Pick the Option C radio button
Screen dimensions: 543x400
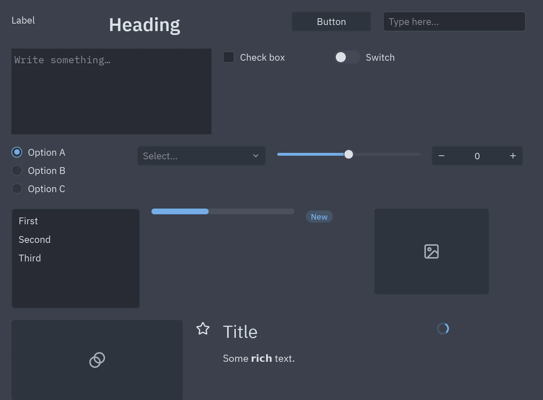(17, 189)
